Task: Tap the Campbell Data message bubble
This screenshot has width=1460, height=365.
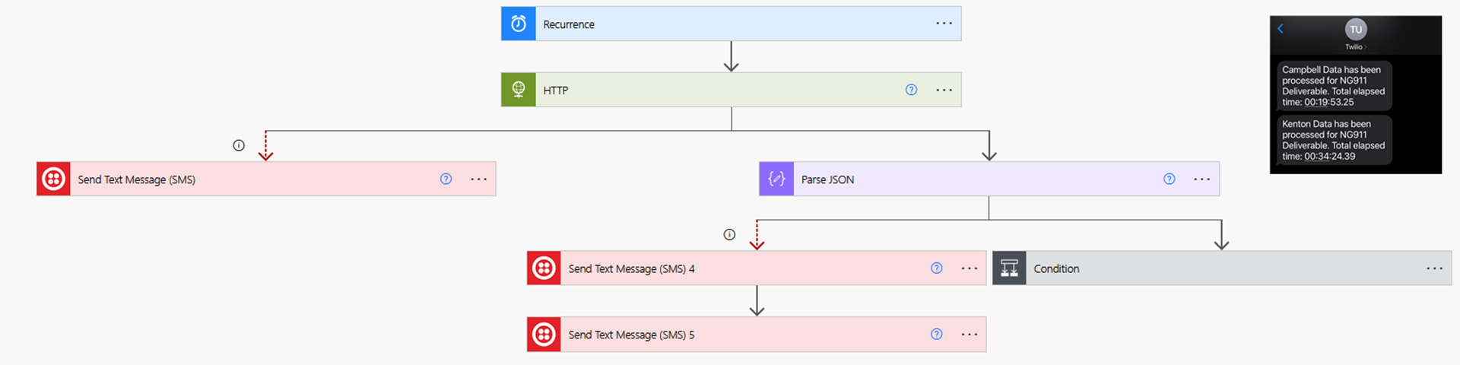Action: [x=1334, y=85]
